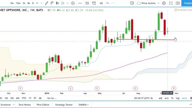Viewport: 192px width, 108px height.
Task: Open the indicator templates icon
Action: pos(87,3)
